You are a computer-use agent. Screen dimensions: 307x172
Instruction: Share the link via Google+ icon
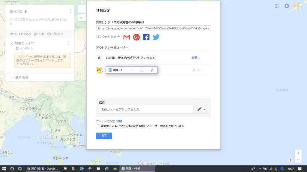(136, 37)
